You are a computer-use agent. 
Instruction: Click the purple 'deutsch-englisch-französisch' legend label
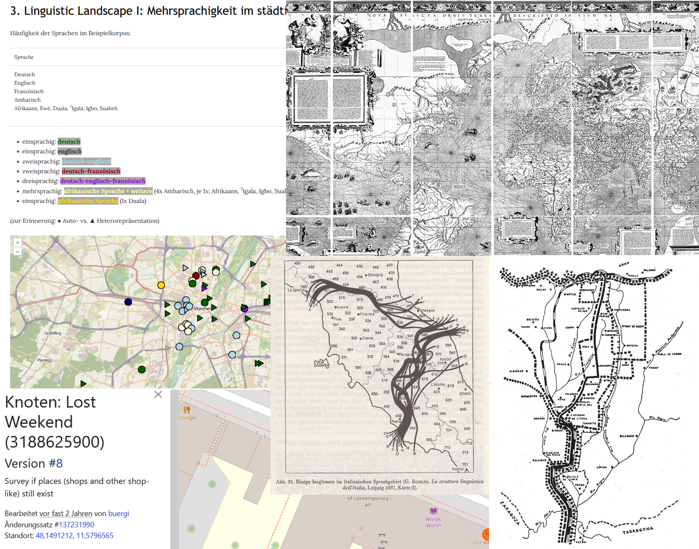(103, 181)
